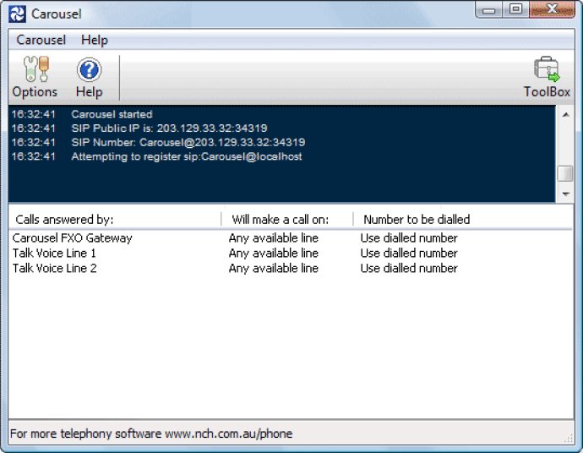This screenshot has height=453, width=583.
Task: Click Use dialled number for FXO Gateway
Action: pos(409,238)
